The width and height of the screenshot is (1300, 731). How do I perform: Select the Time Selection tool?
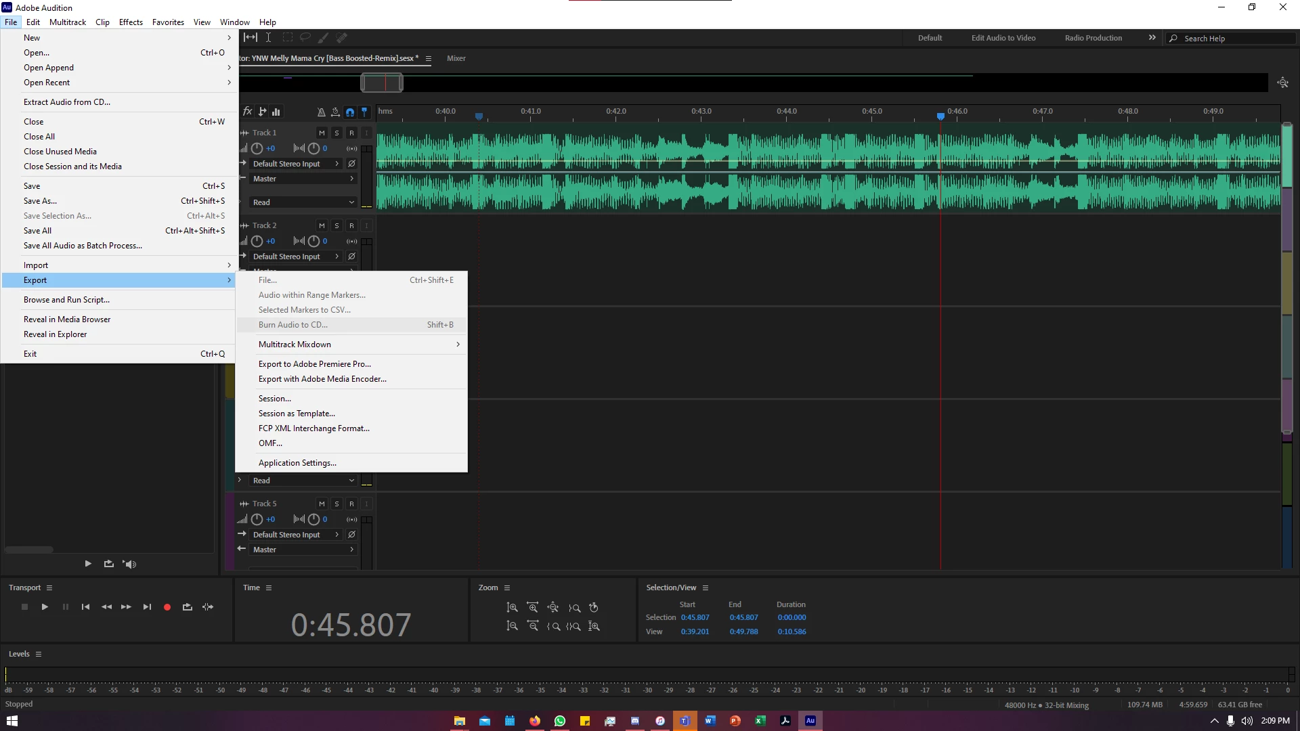pyautogui.click(x=268, y=38)
